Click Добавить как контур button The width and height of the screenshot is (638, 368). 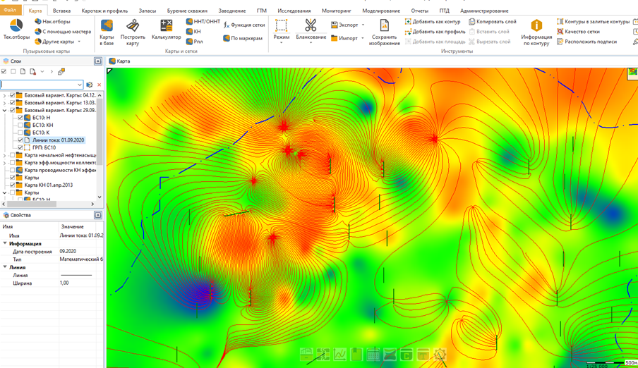(x=433, y=22)
